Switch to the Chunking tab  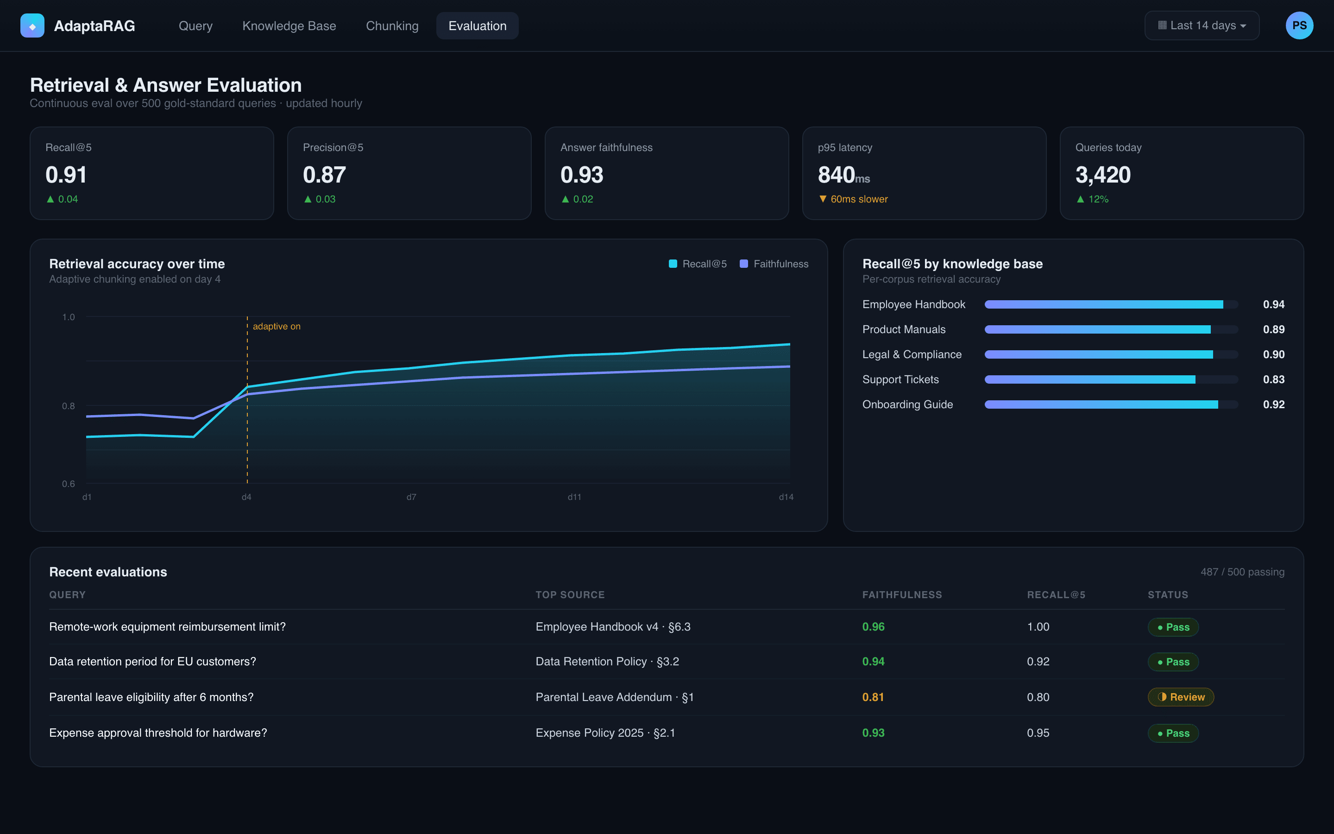[x=392, y=26]
